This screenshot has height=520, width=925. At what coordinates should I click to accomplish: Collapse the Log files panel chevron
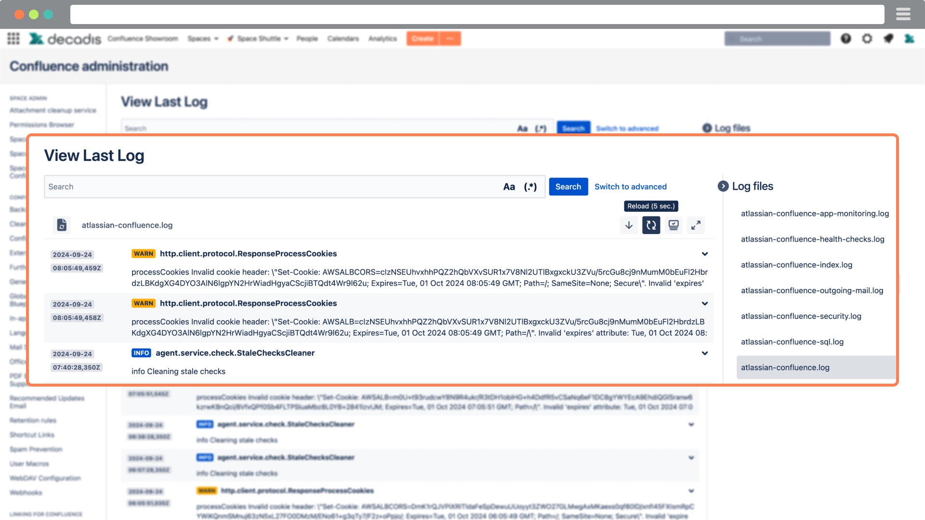(722, 185)
